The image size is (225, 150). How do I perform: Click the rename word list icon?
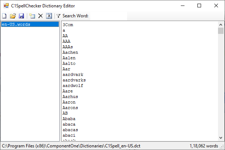point(49,16)
